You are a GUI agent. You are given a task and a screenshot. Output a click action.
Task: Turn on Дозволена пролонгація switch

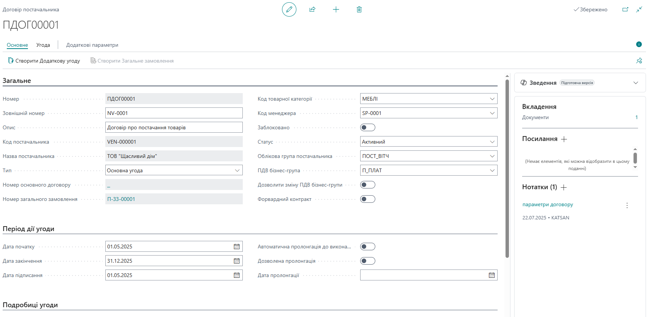tap(367, 261)
